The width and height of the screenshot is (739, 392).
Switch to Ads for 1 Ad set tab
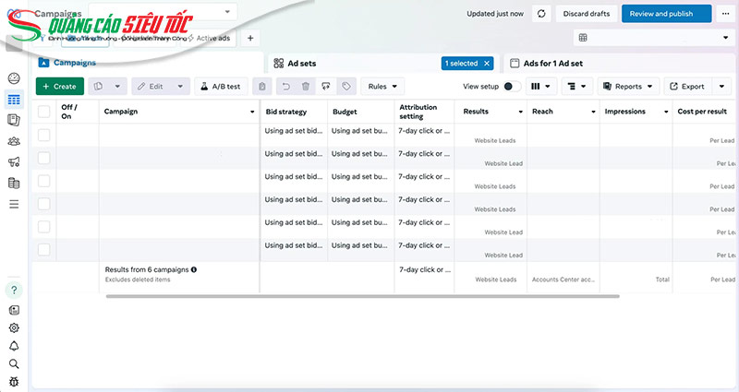coord(621,63)
